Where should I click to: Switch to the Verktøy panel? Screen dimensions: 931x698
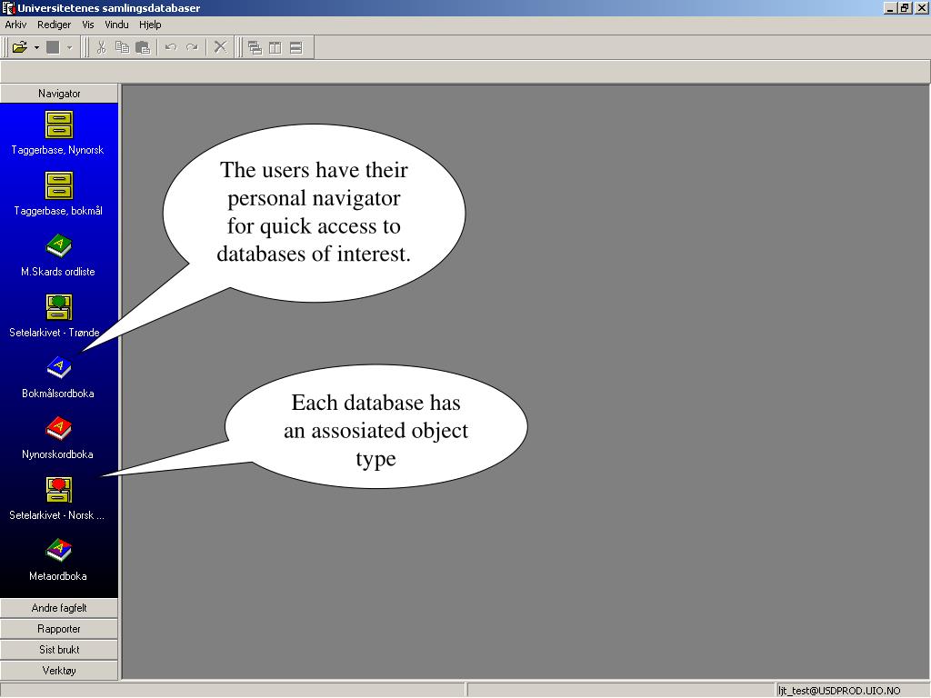(59, 670)
